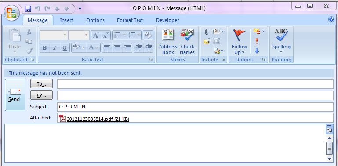The width and height of the screenshot is (338, 166).
Task: Run the Spelling check
Action: pyautogui.click(x=281, y=41)
